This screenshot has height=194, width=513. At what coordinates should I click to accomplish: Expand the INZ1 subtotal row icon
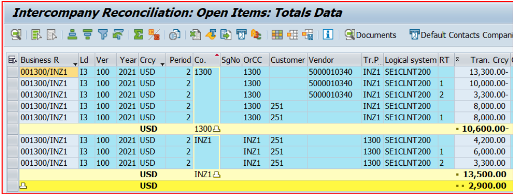pyautogui.click(x=217, y=175)
